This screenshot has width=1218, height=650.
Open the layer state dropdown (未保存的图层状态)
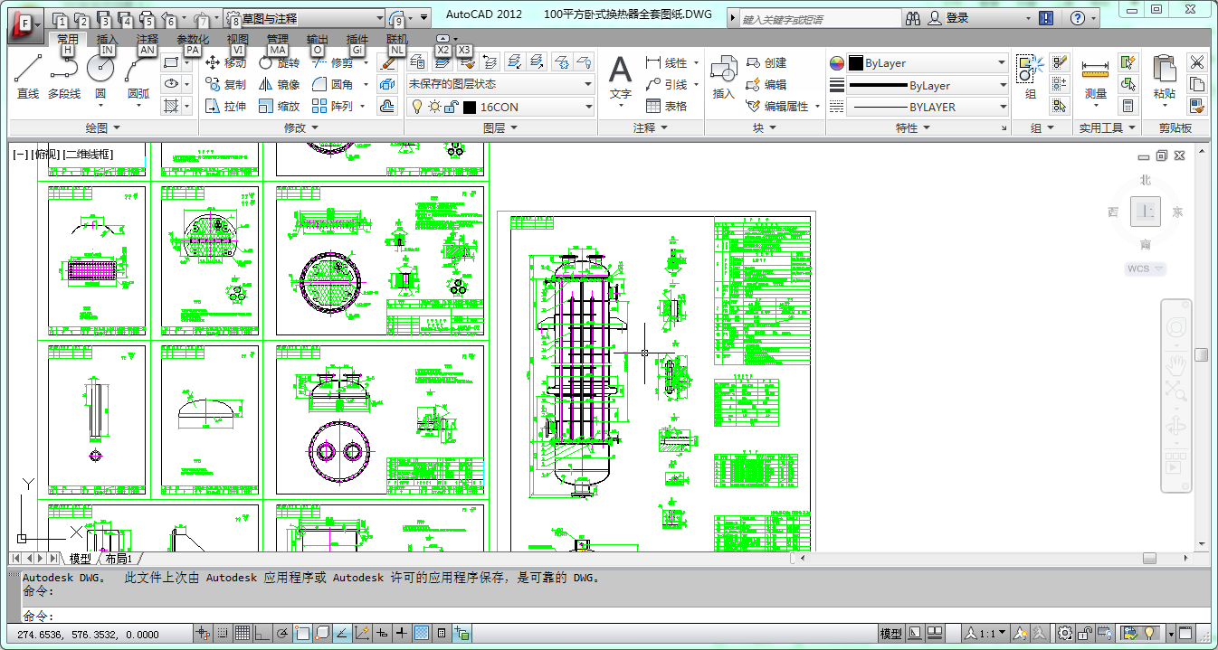pos(500,84)
